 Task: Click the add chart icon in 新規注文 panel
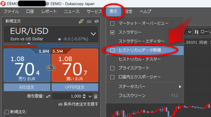pos(81,21)
